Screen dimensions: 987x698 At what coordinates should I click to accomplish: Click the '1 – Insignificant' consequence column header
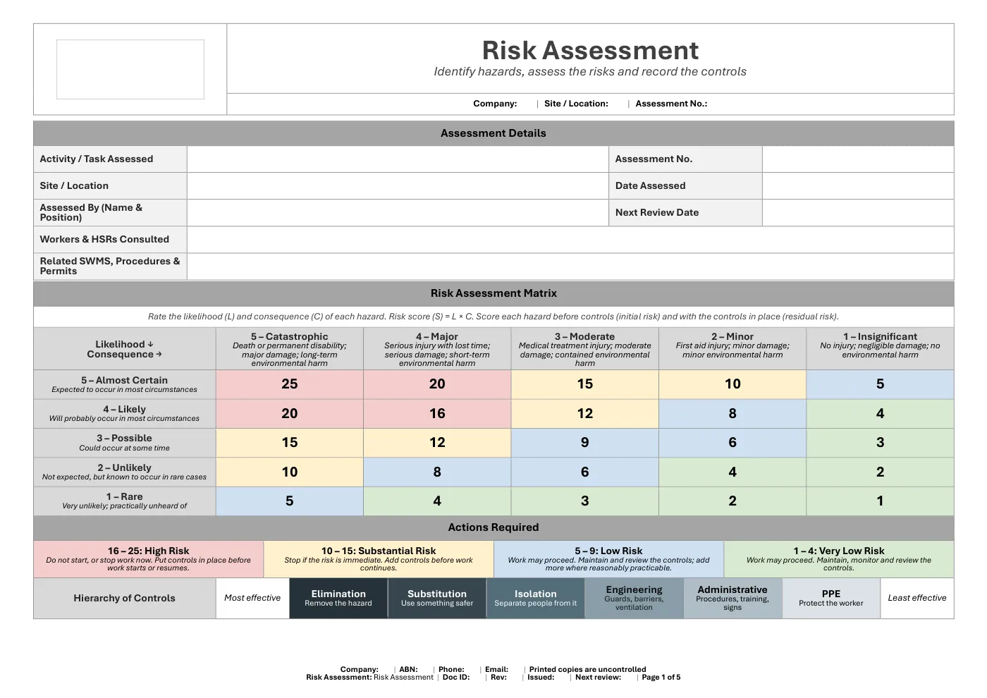coord(880,349)
